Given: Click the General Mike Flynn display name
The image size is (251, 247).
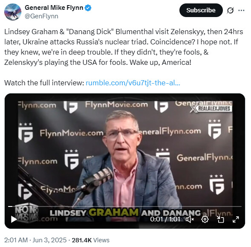Looking at the screenshot, I should [54, 8].
